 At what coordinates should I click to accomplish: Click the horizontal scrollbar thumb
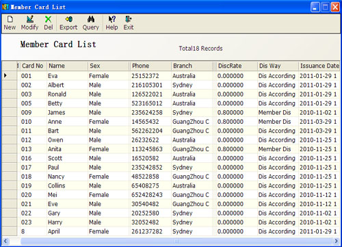point(176,241)
